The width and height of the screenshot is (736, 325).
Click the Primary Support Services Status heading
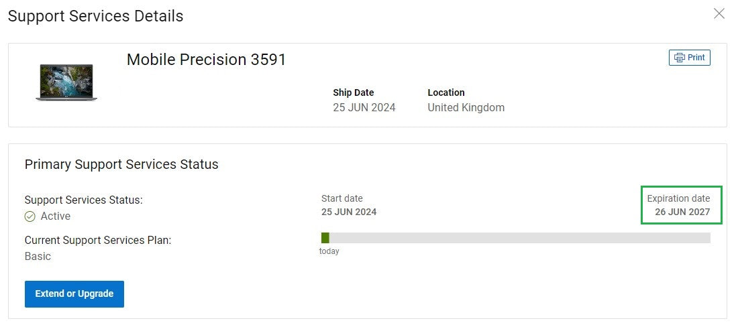point(121,164)
